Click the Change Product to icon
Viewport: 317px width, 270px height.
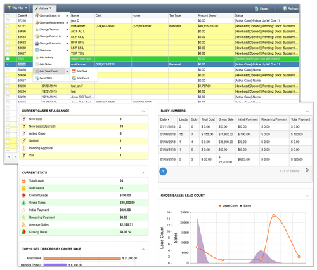pyautogui.click(x=37, y=36)
